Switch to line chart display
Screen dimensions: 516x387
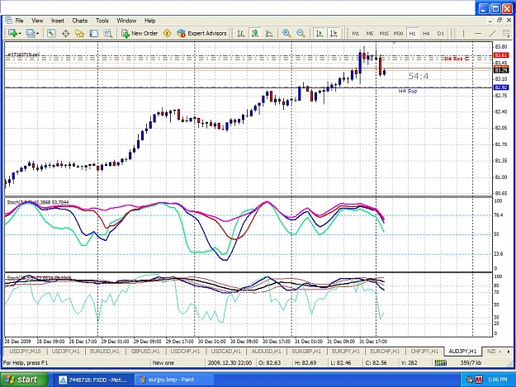coord(269,33)
